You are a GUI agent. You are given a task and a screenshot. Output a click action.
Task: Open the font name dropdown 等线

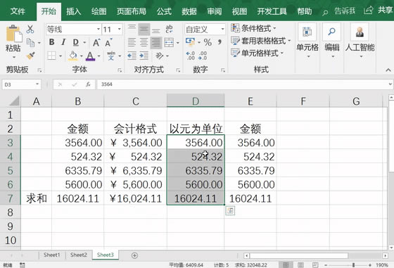tap(74, 30)
